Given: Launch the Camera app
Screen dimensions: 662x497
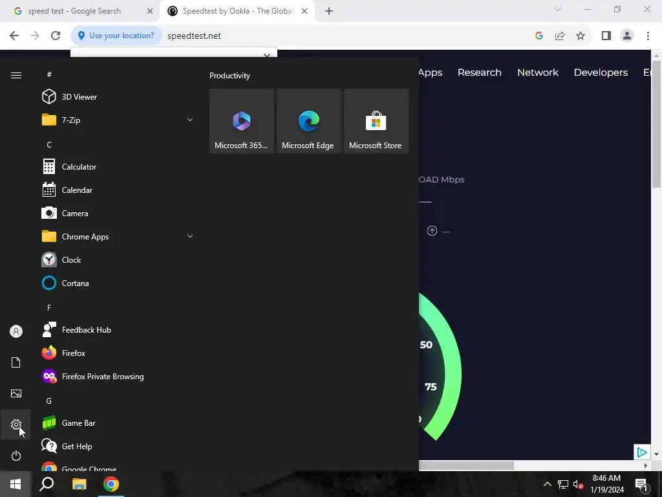Looking at the screenshot, I should tap(117, 213).
